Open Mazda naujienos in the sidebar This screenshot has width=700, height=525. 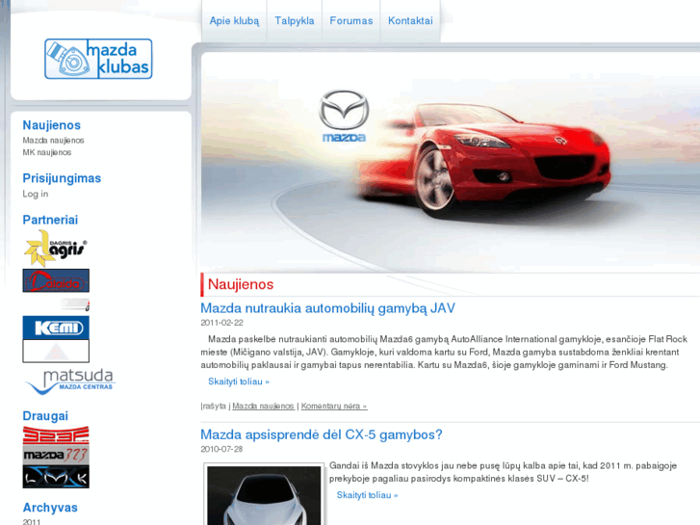(54, 141)
